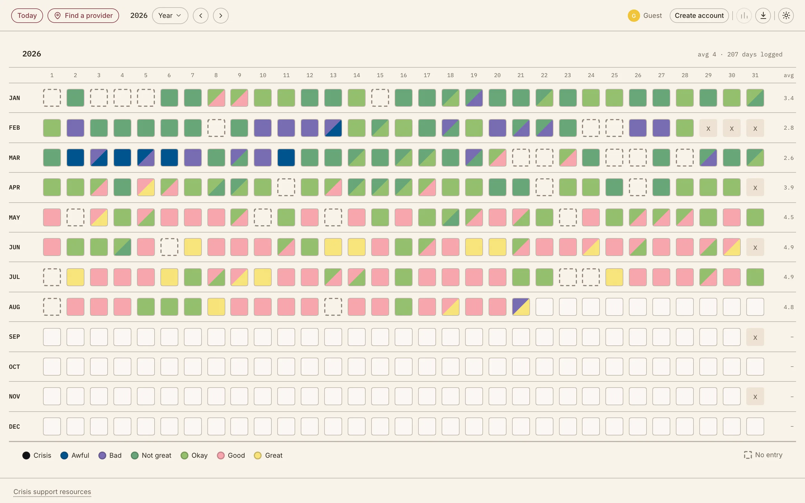Open the statistics bar chart icon

click(744, 16)
